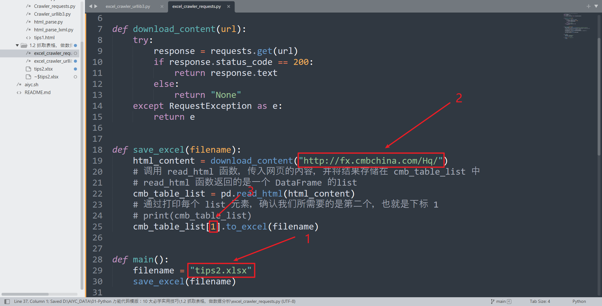Add a new tab with plus icon

point(588,6)
